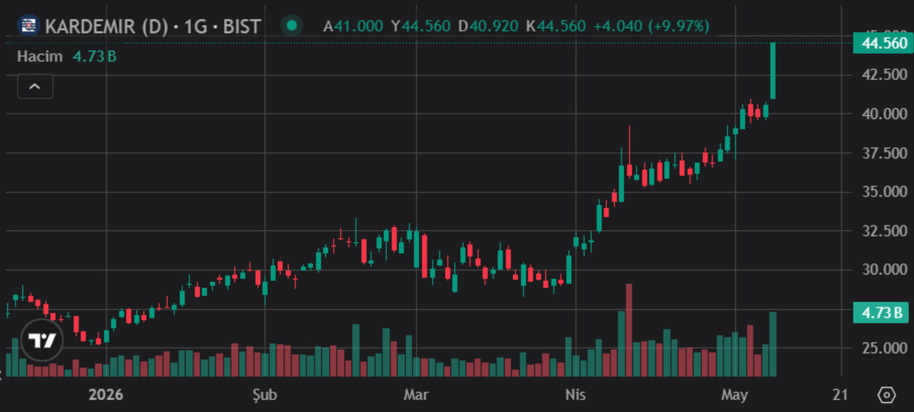Click the green market status indicator dot
The image size is (914, 412).
291,26
